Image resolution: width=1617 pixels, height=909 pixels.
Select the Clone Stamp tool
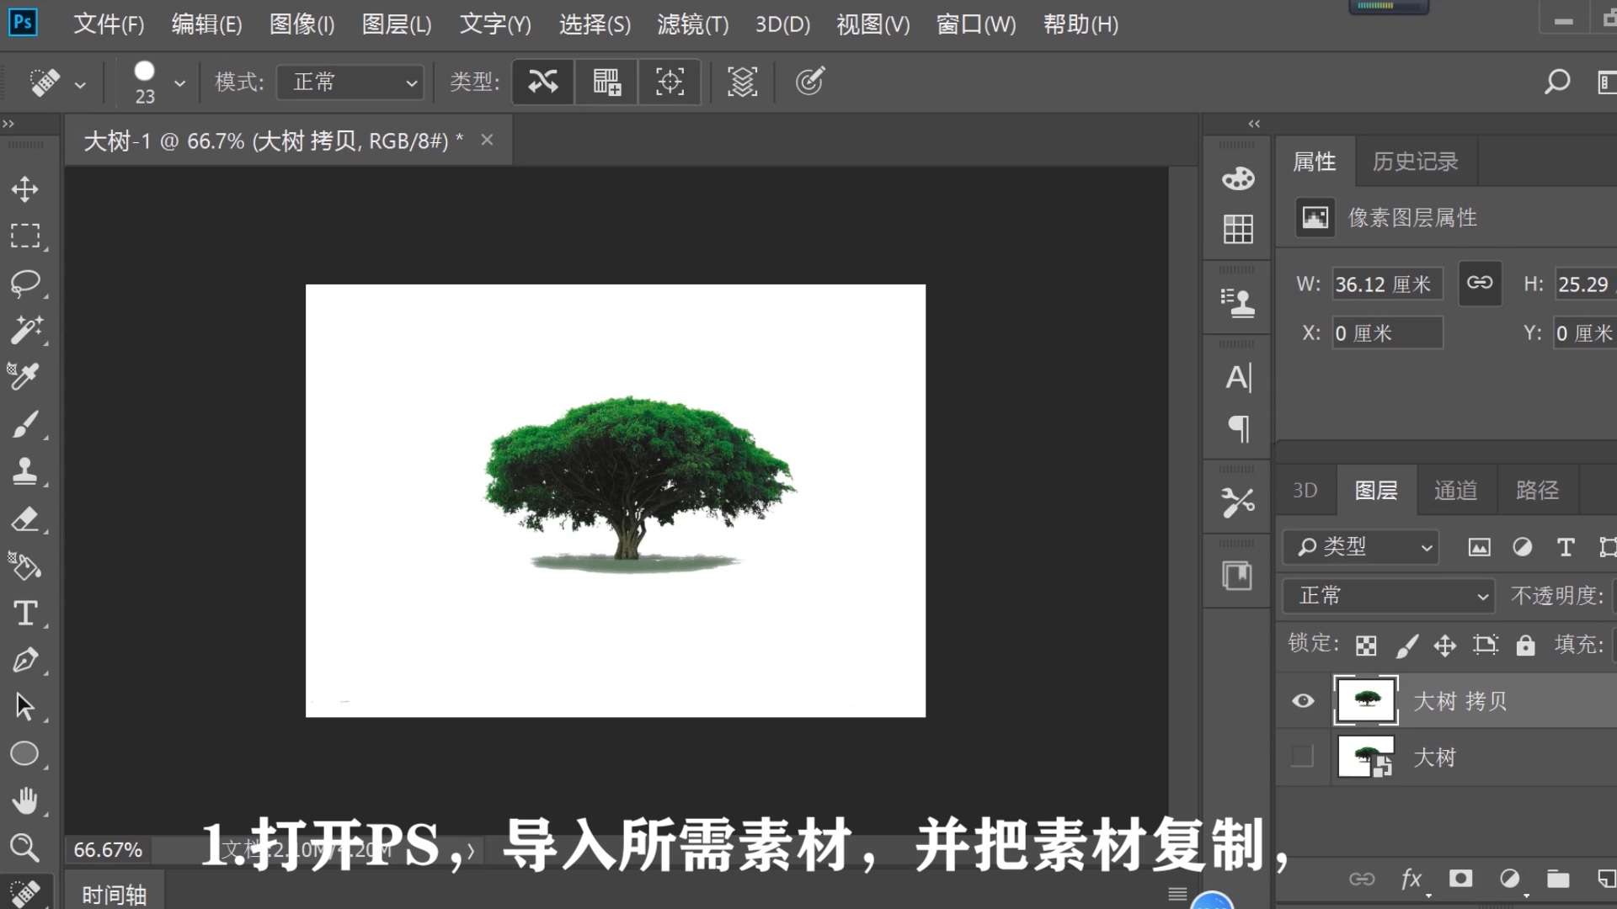[x=25, y=471]
